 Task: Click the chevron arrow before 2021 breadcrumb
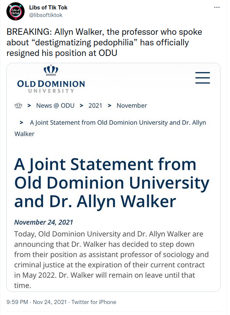click(x=81, y=106)
